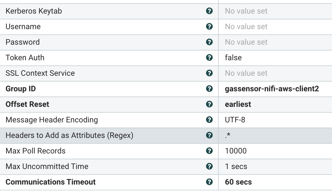The width and height of the screenshot is (332, 192).
Task: Open help for Token Auth property
Action: point(209,58)
